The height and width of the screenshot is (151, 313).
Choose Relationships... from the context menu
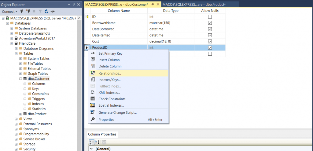point(110,73)
